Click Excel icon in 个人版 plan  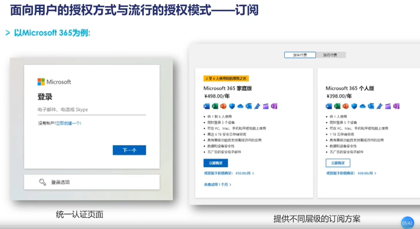(337, 106)
